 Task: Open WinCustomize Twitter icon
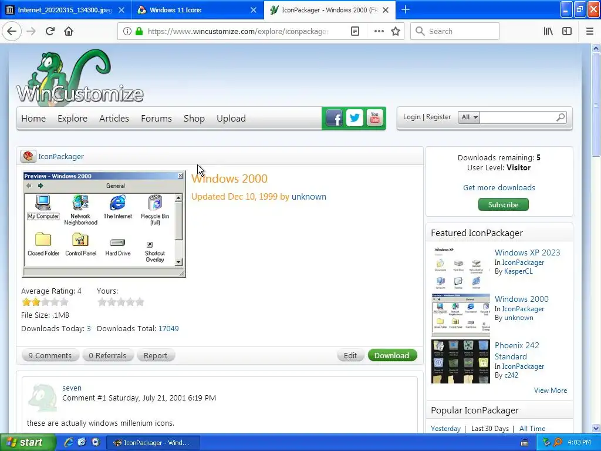[x=354, y=118]
